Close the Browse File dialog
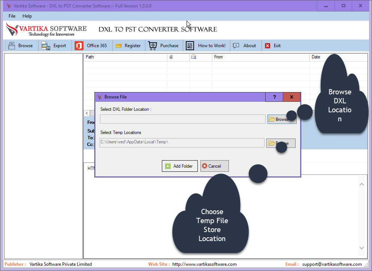The width and height of the screenshot is (372, 271). click(291, 97)
